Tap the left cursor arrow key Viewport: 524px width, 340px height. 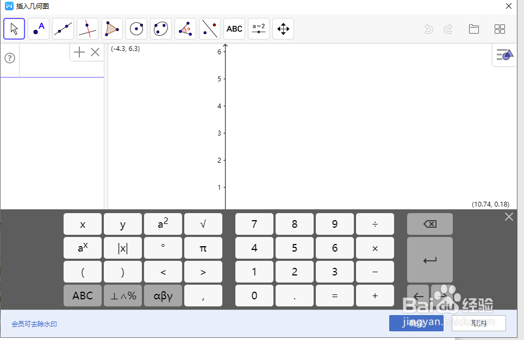(x=417, y=296)
